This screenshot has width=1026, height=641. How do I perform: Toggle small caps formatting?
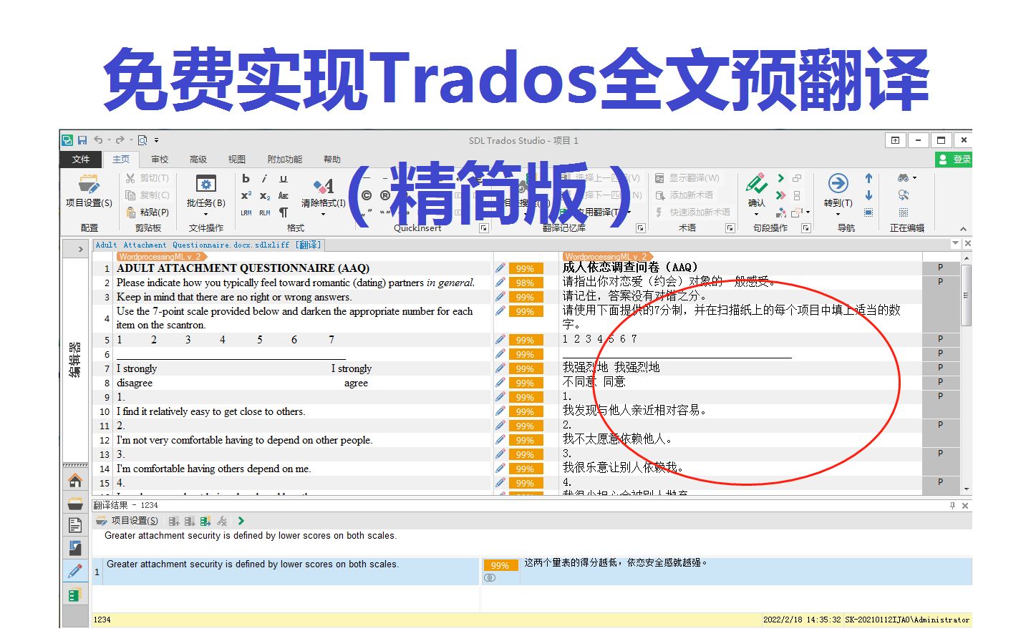coord(284,195)
